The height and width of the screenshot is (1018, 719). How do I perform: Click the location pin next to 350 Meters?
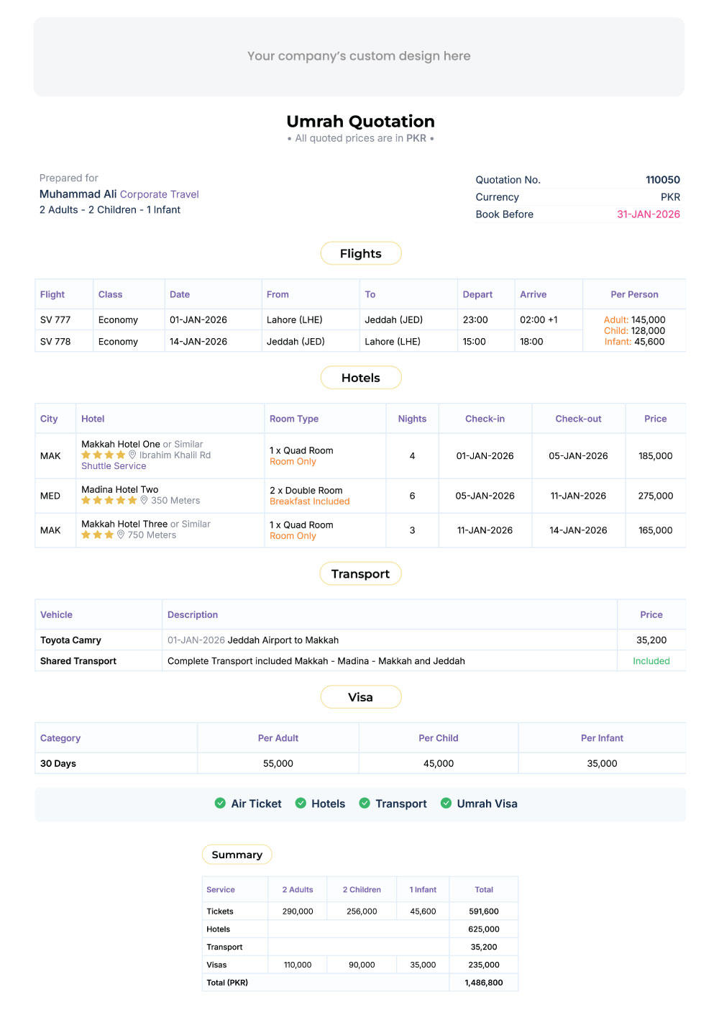click(x=144, y=500)
